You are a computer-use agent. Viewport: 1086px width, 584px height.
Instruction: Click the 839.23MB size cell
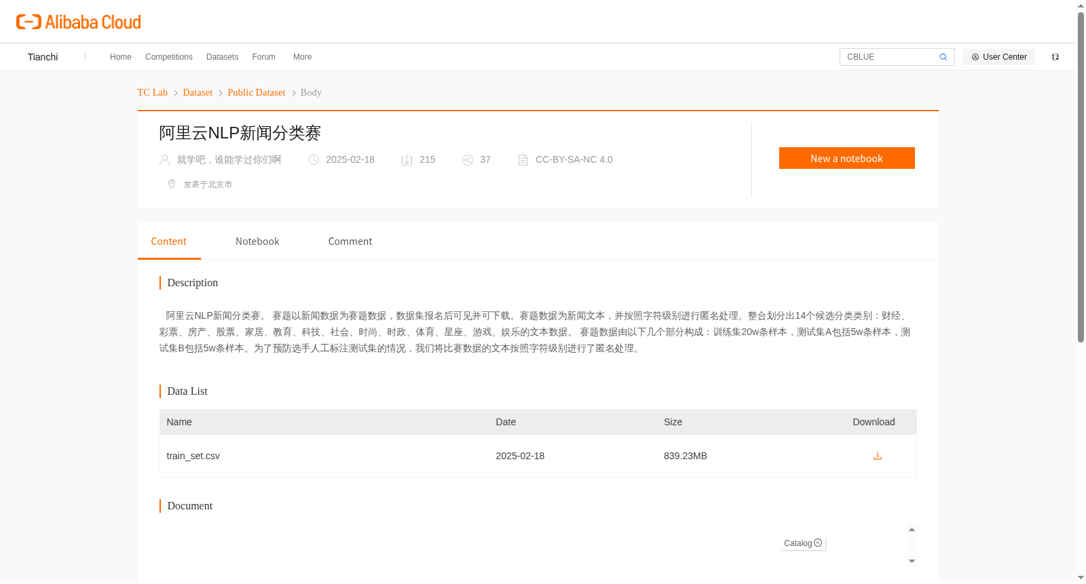(x=686, y=456)
